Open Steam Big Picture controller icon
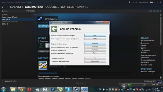 coord(151,2)
